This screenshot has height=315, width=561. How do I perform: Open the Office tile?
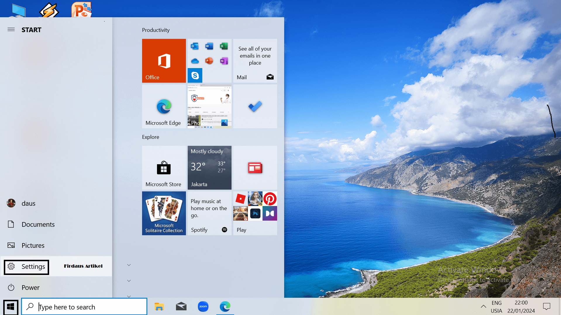(164, 61)
